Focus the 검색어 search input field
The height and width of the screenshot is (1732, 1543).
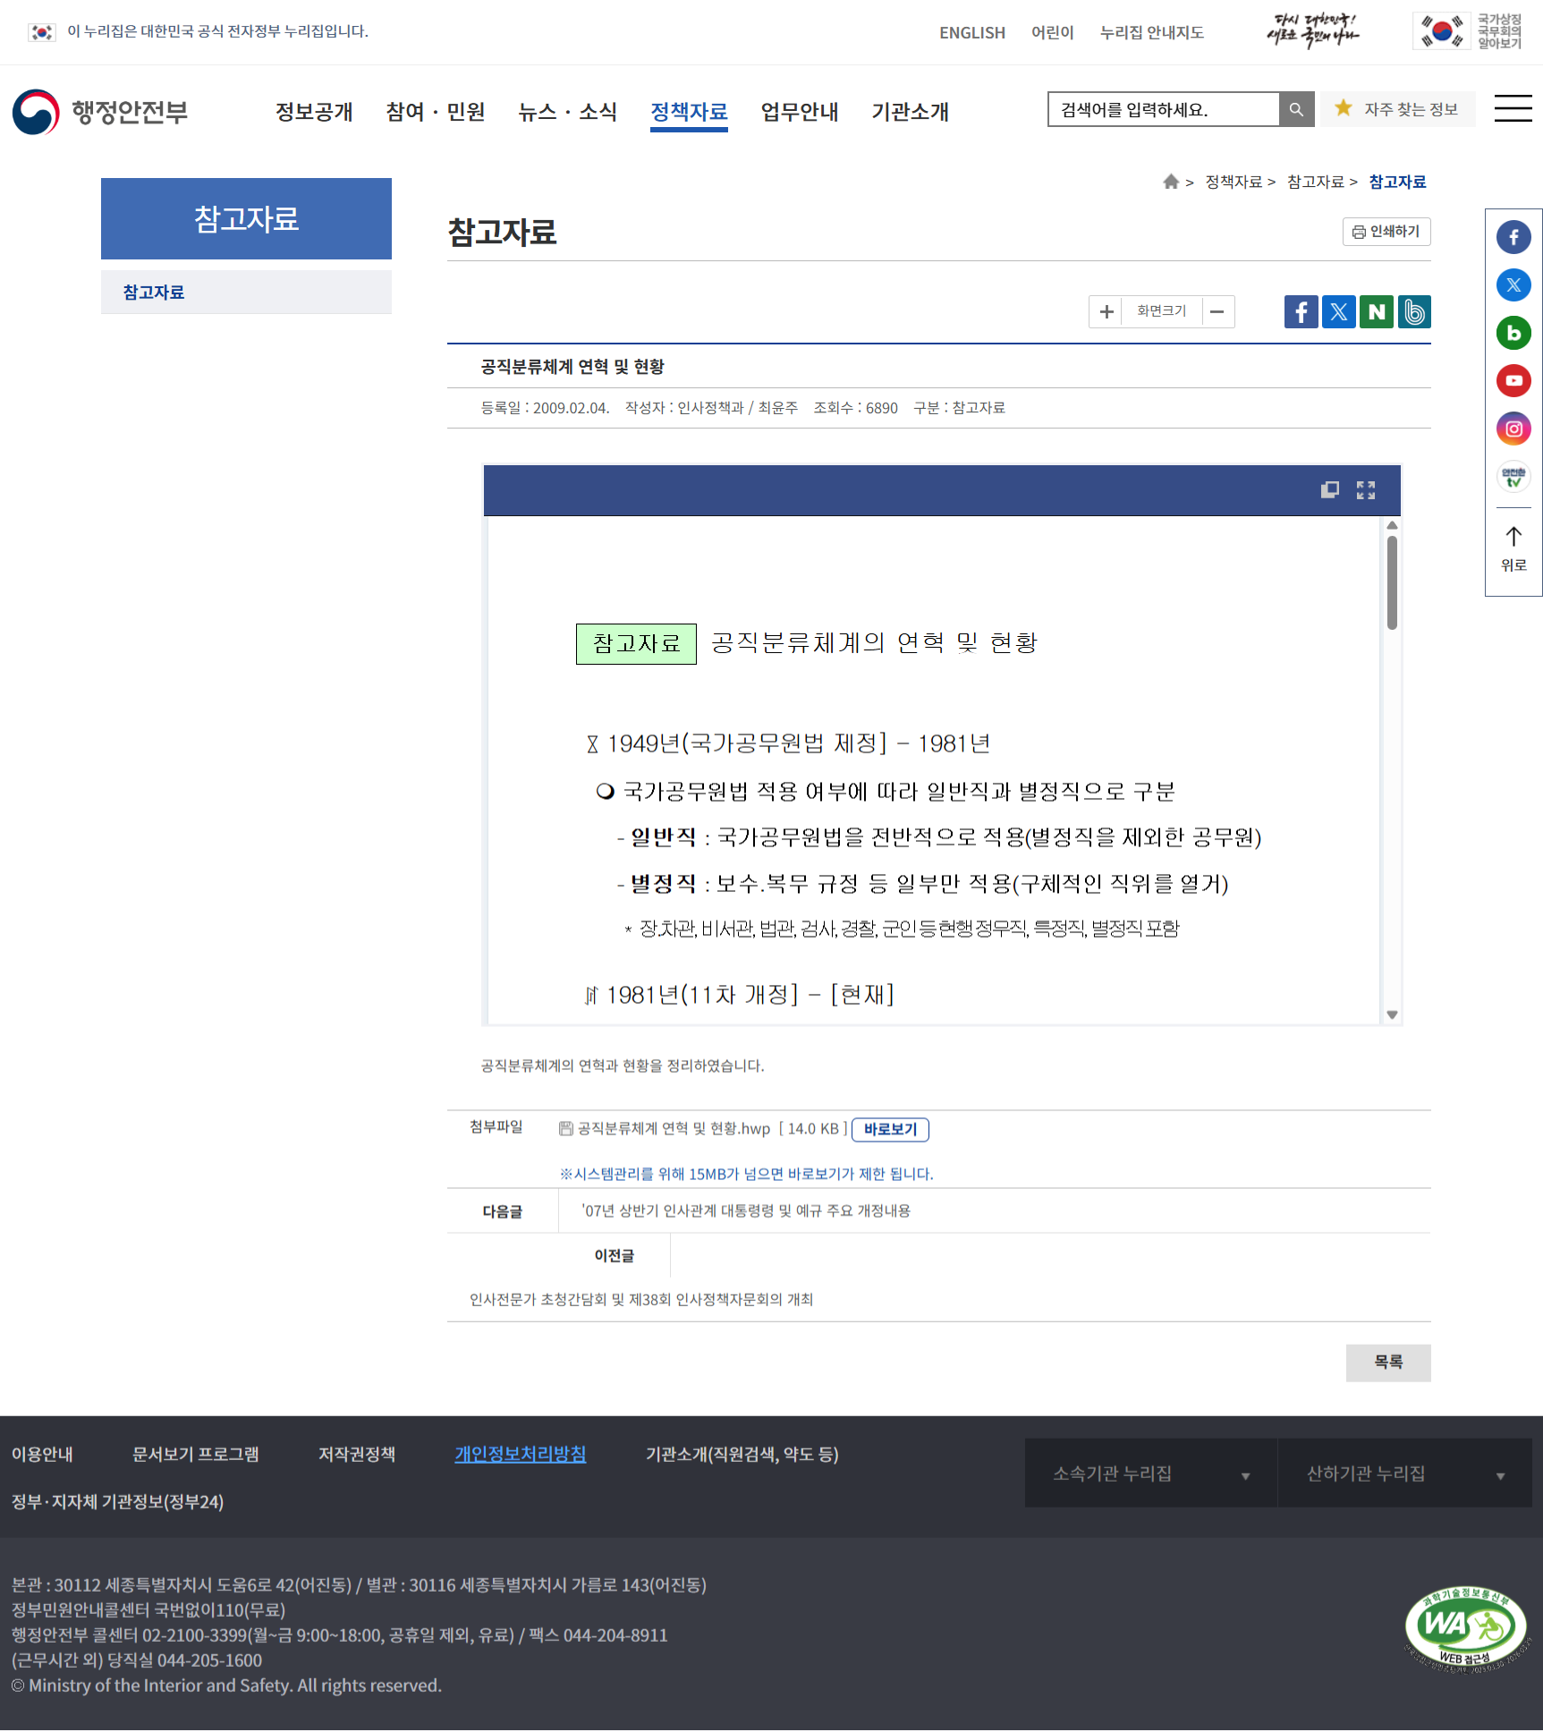click(x=1163, y=110)
